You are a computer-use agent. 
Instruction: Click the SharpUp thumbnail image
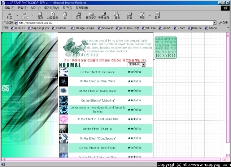point(64,129)
